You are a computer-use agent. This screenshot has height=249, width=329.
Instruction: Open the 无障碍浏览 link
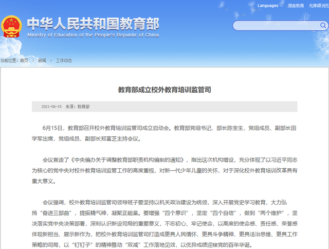pos(319,6)
